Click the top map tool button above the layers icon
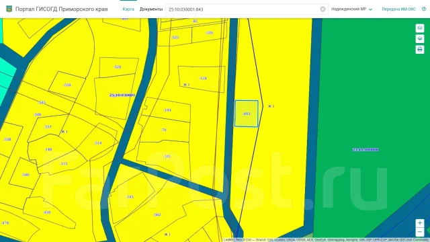This screenshot has height=242, width=430. tap(420, 28)
